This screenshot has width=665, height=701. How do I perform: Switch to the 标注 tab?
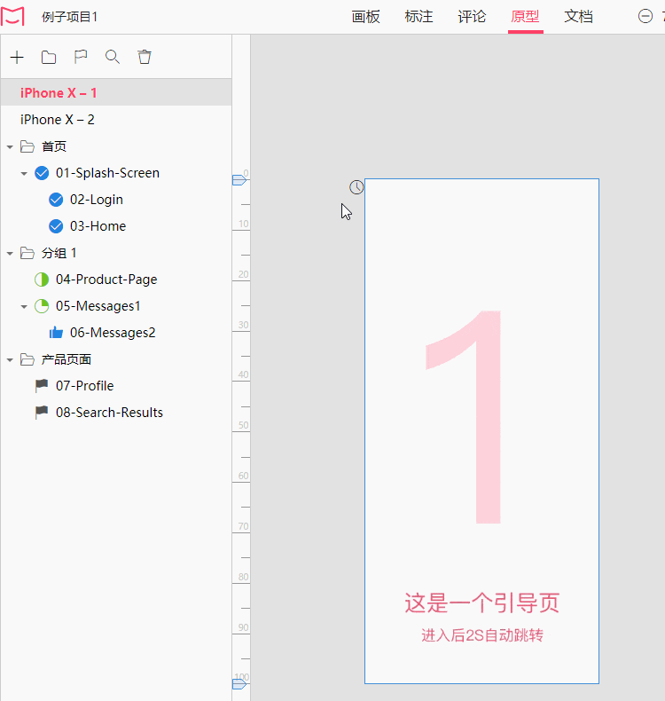point(419,17)
